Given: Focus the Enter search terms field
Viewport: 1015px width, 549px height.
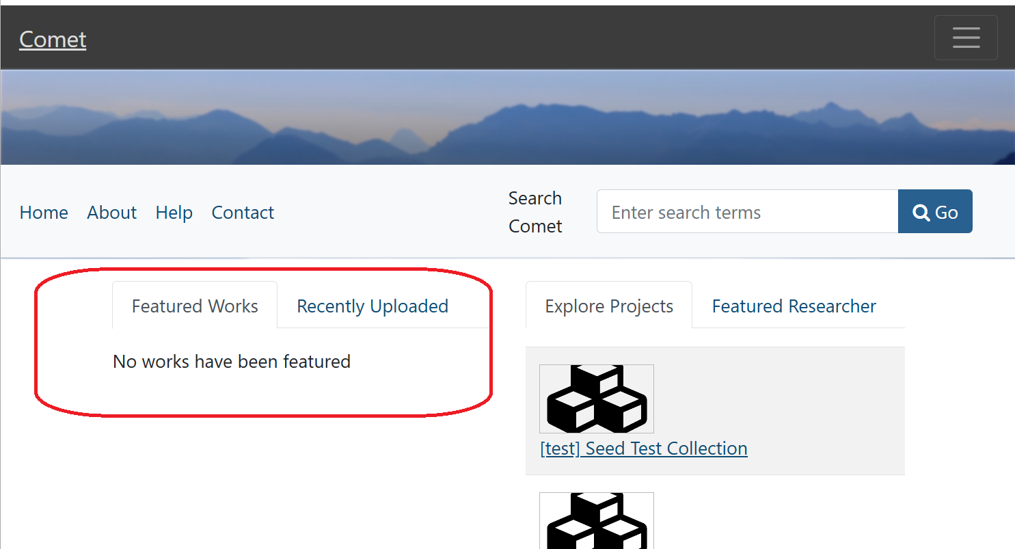Looking at the screenshot, I should (747, 213).
